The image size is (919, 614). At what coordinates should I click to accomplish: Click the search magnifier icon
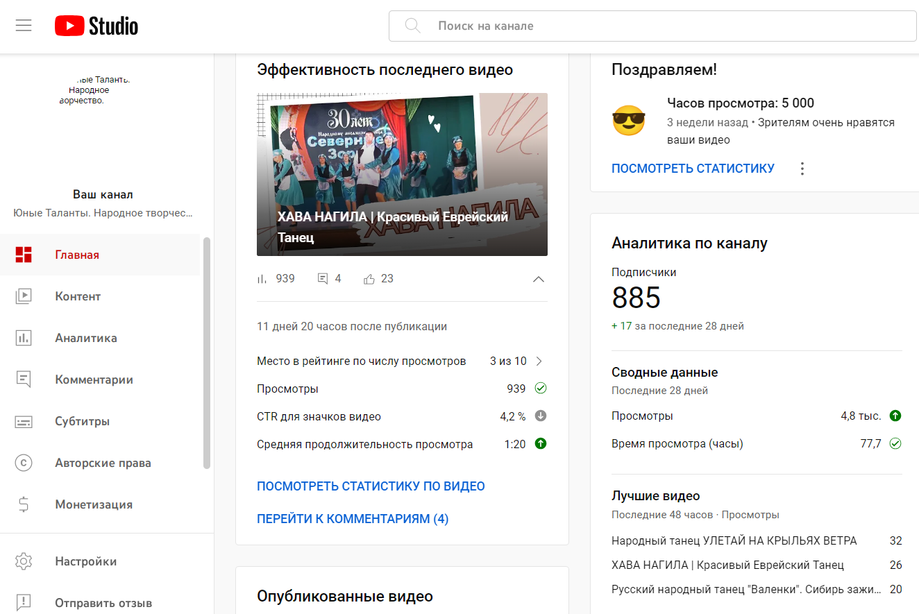[412, 26]
